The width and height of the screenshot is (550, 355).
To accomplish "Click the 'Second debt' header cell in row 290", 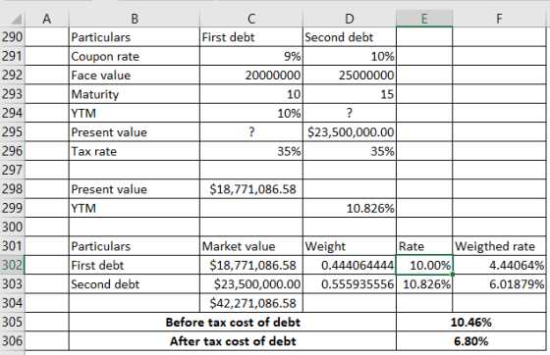I will tap(350, 36).
